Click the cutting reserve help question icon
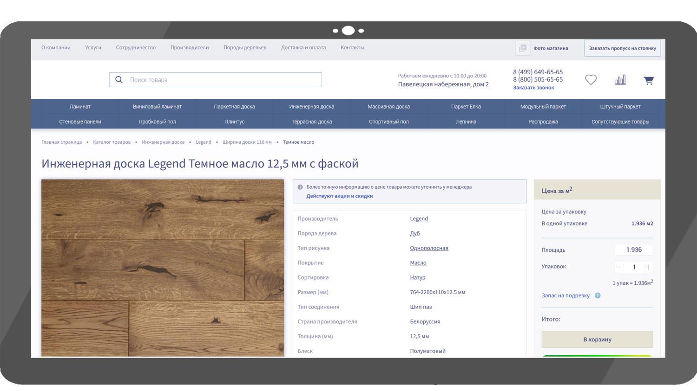 click(x=598, y=295)
